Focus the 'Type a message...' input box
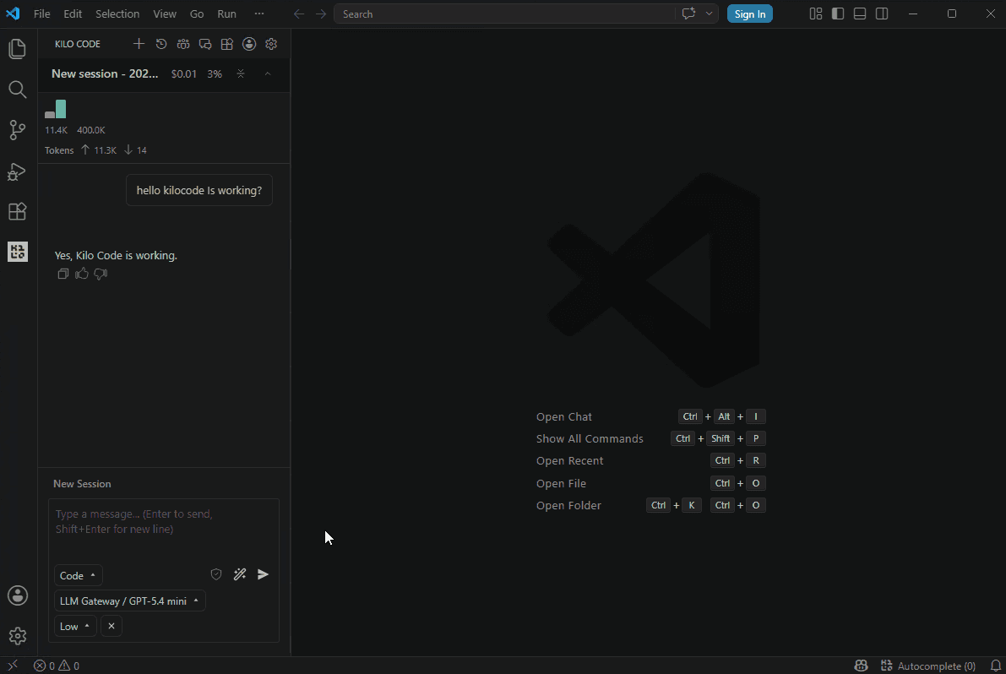 pyautogui.click(x=164, y=529)
